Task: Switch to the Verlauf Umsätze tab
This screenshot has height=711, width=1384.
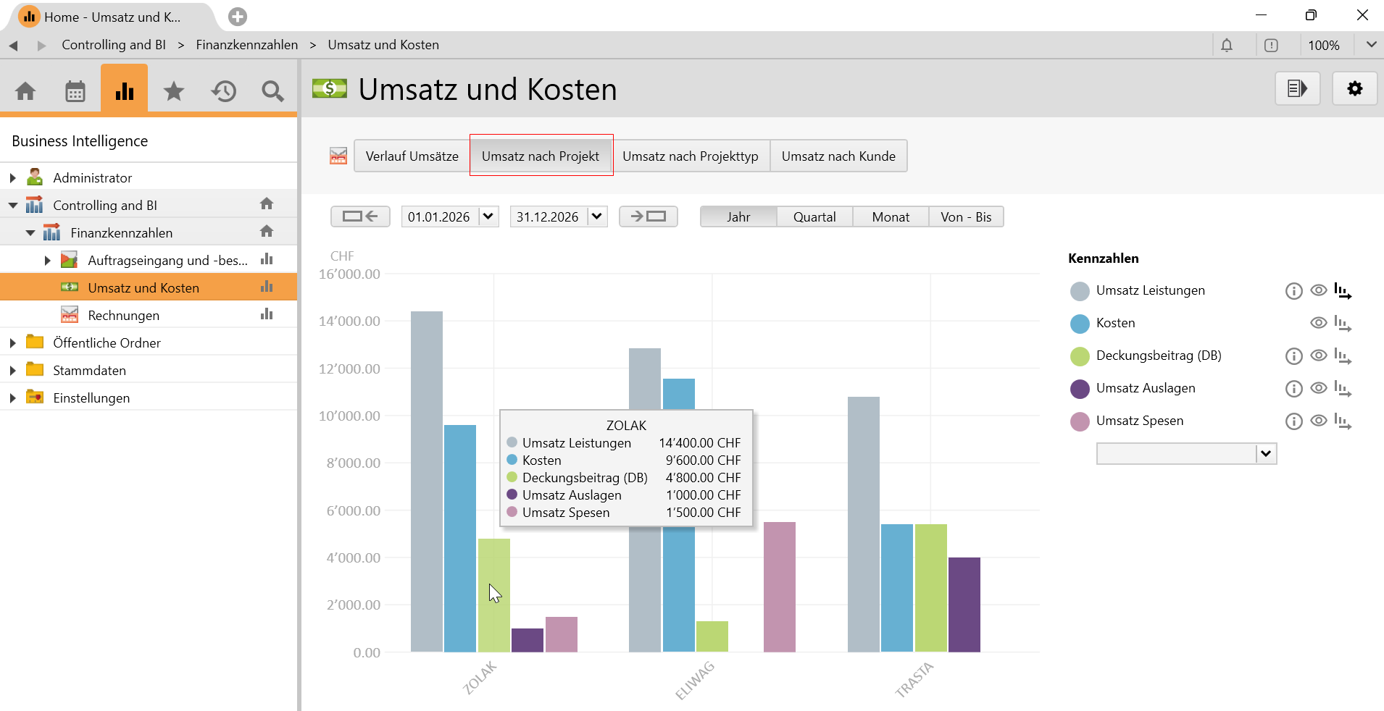Action: tap(412, 156)
